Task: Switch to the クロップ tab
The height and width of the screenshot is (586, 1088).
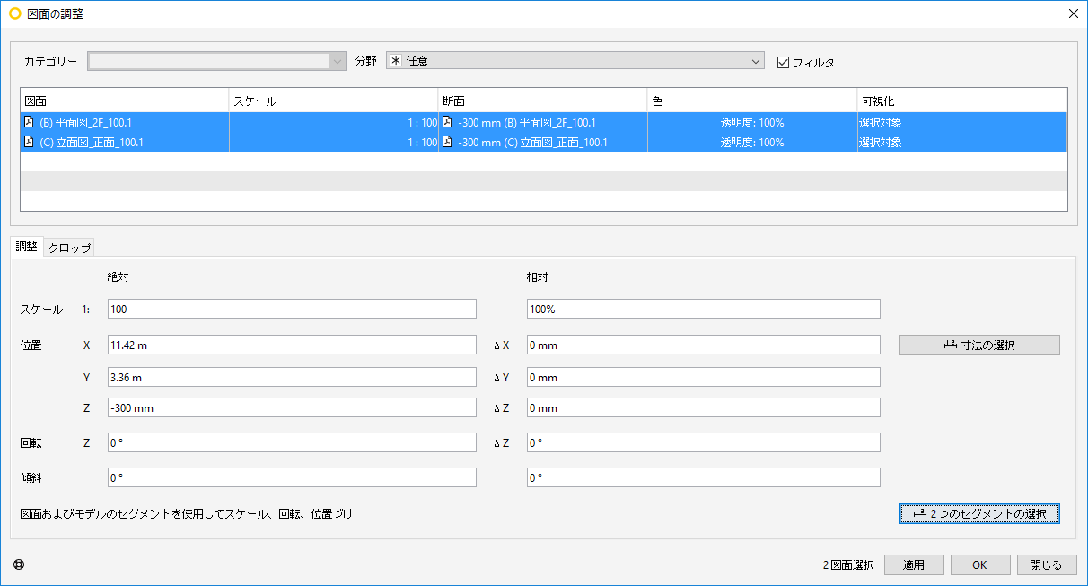Action: 69,248
